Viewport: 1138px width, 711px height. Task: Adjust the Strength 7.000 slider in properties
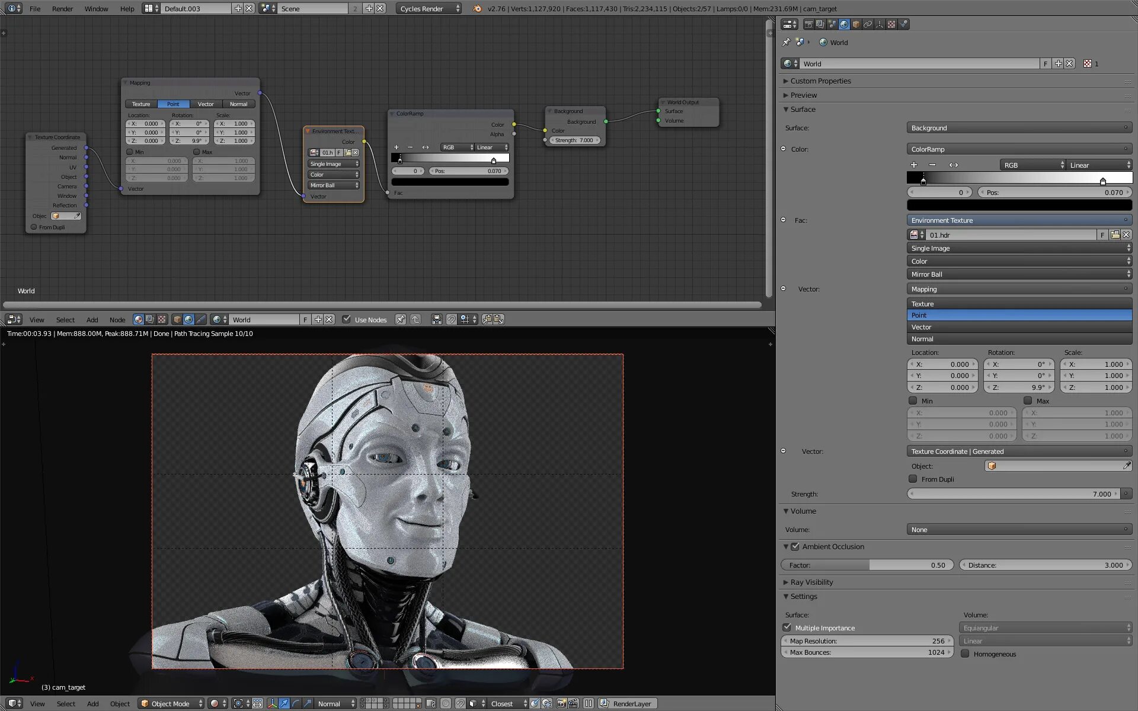tap(1014, 494)
